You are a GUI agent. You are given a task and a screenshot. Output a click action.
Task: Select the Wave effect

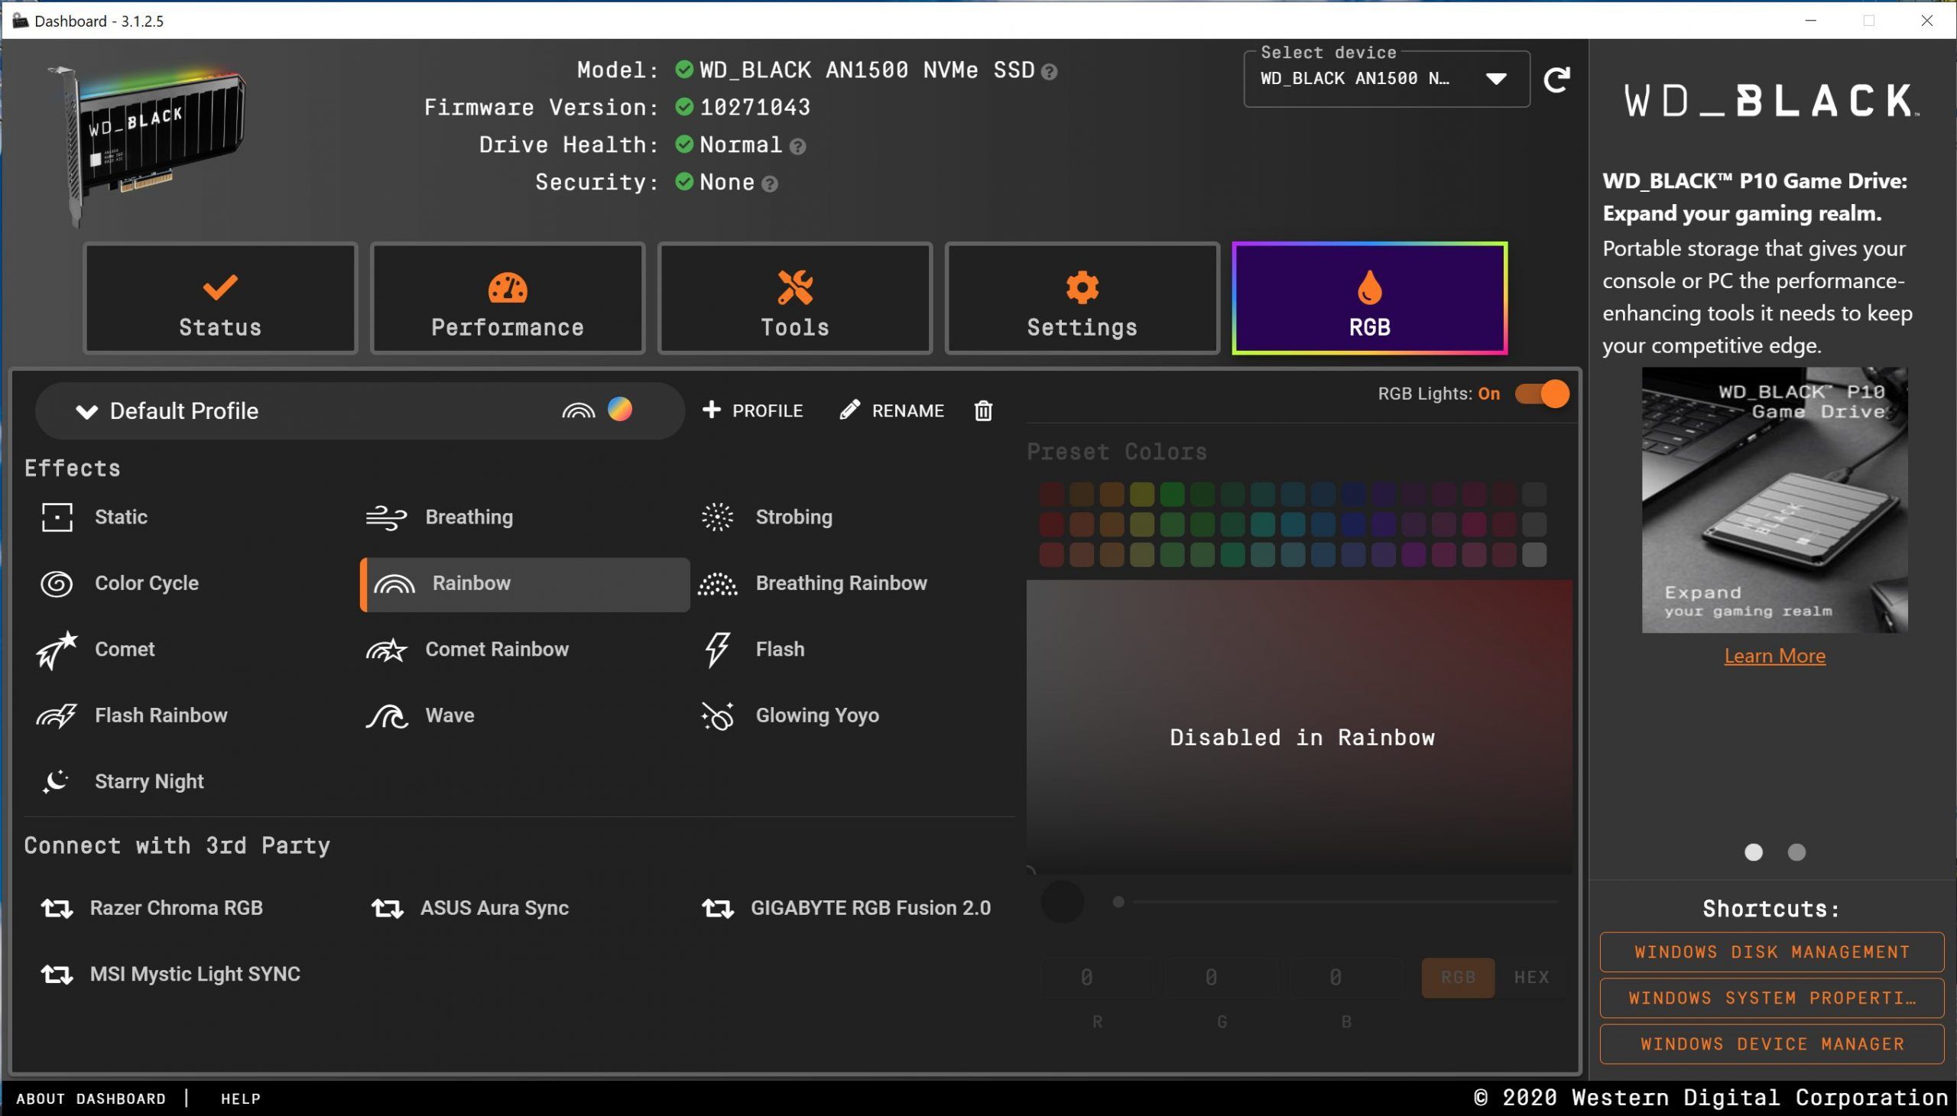(x=449, y=715)
